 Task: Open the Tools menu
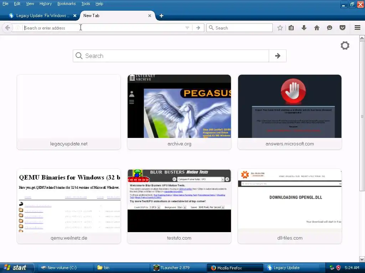86,4
